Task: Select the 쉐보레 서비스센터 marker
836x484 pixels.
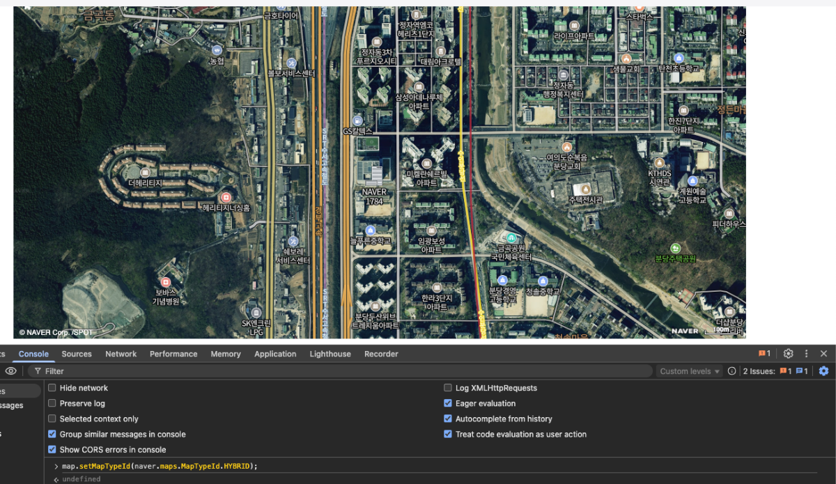Action: point(293,240)
